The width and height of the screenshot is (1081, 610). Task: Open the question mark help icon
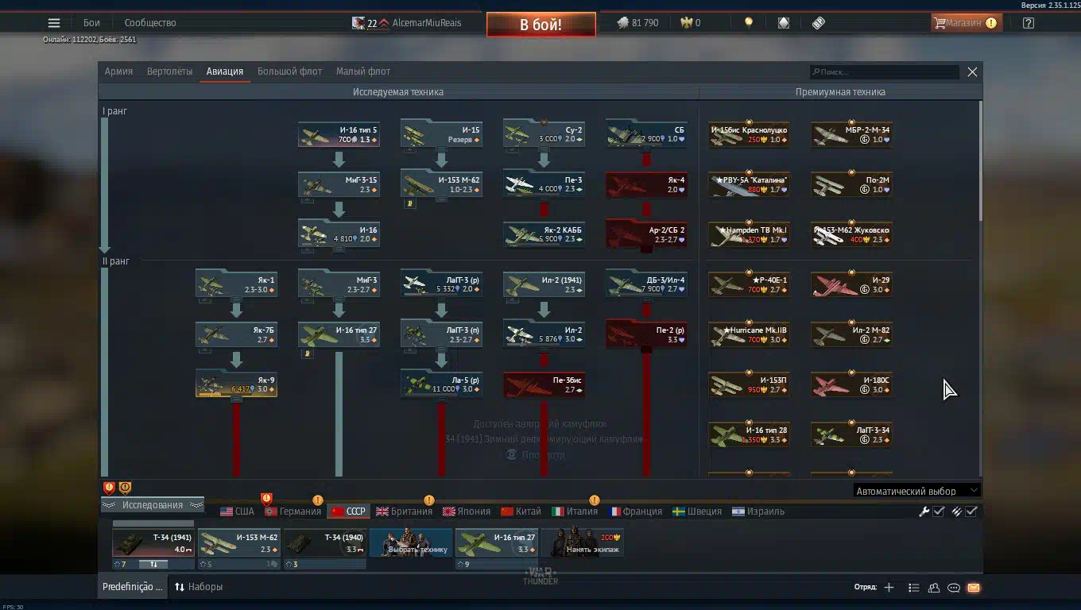[1029, 23]
